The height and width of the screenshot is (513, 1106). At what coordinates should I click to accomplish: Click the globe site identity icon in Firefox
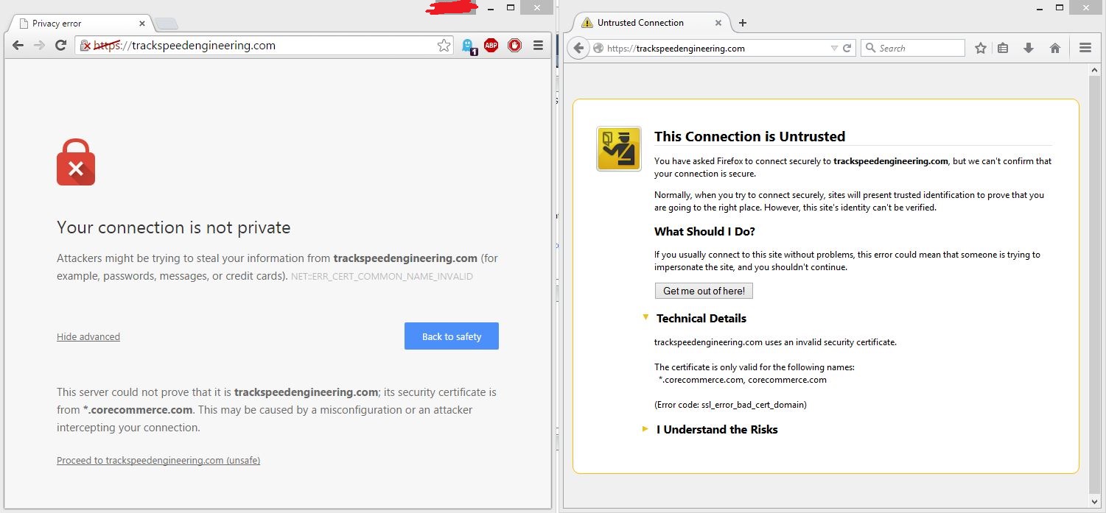[x=598, y=49]
